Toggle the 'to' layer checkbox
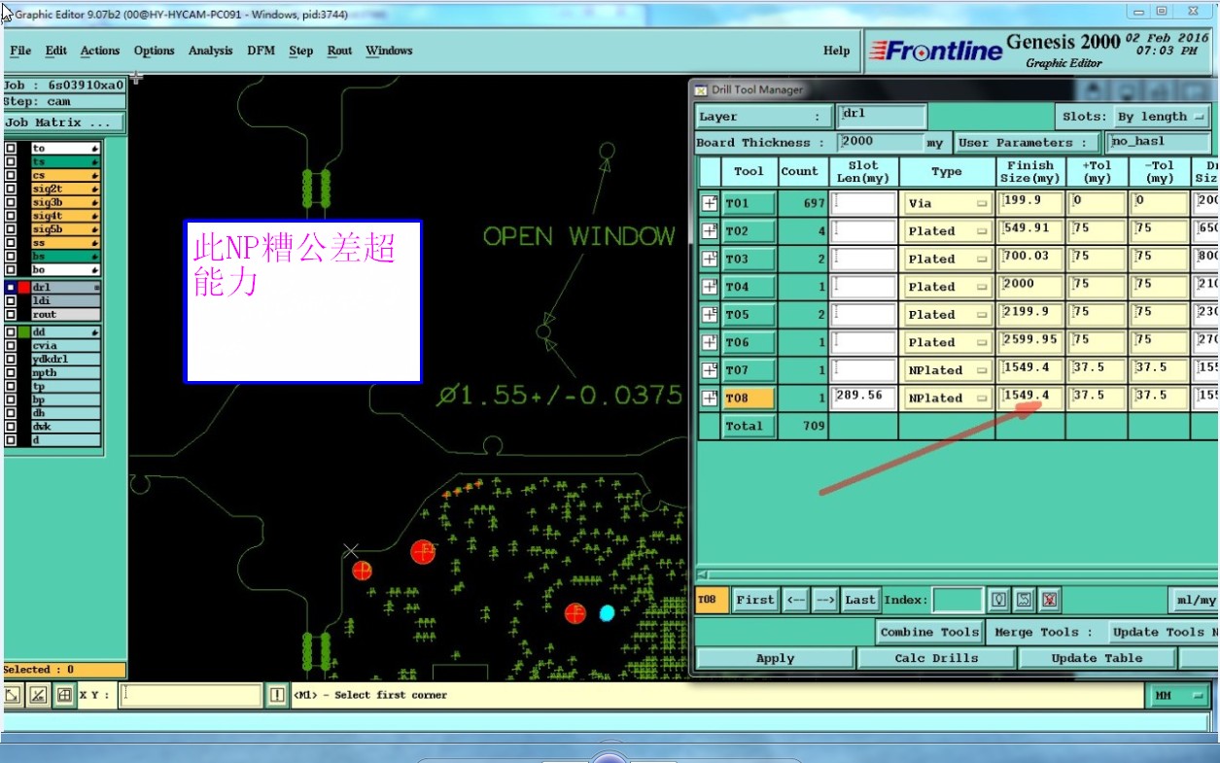Viewport: 1220px width, 763px height. click(11, 148)
